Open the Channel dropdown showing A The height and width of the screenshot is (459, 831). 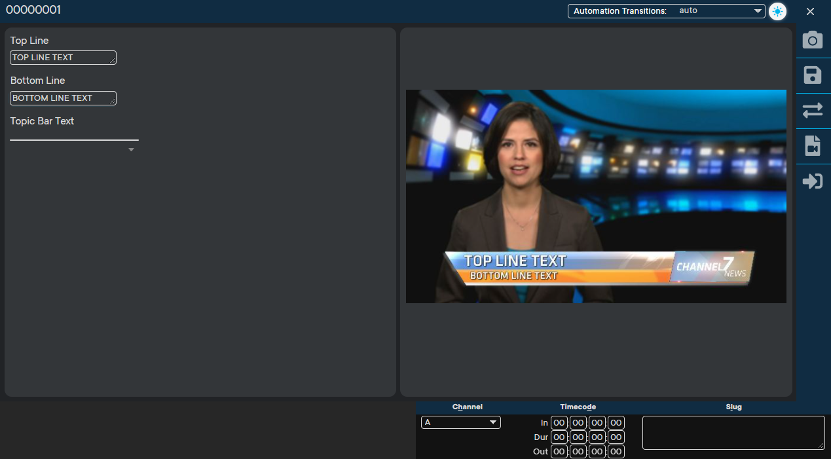460,422
